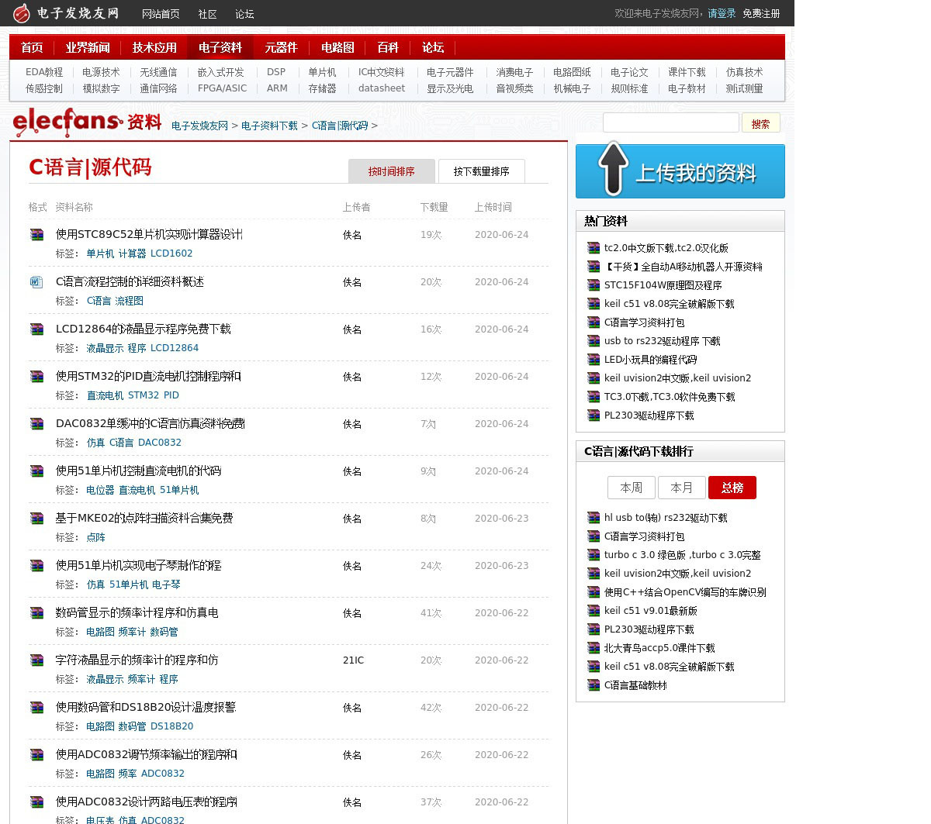Image resolution: width=931 pixels, height=824 pixels.
Task: Click archive icon beside 使用ADC0832调节频率输出
Action: (36, 754)
